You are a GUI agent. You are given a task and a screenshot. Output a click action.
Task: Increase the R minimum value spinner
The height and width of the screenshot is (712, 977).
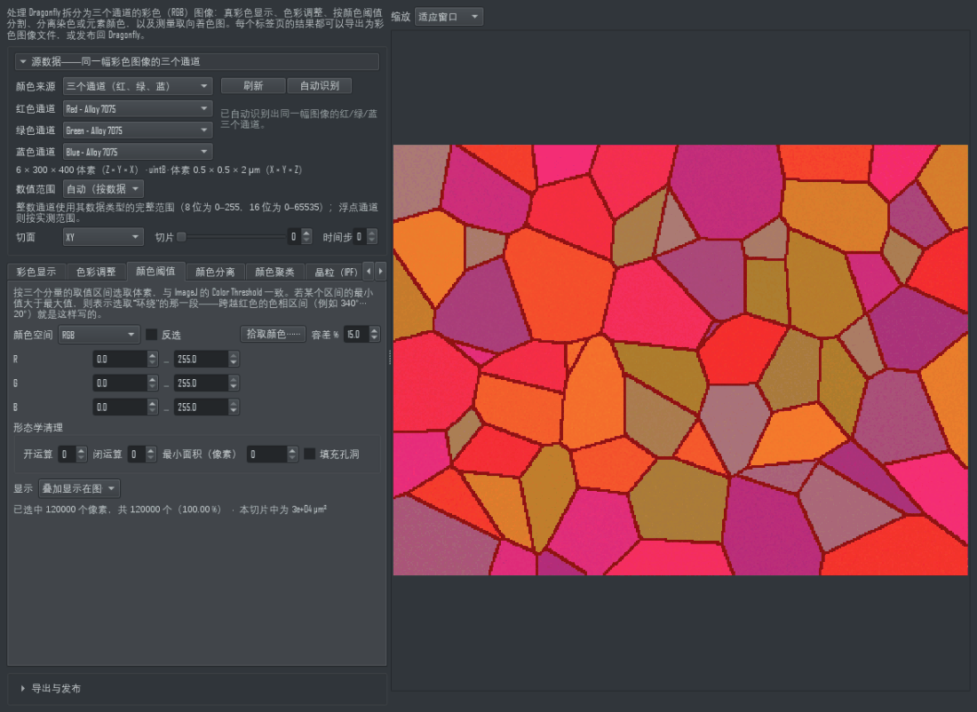pos(152,355)
